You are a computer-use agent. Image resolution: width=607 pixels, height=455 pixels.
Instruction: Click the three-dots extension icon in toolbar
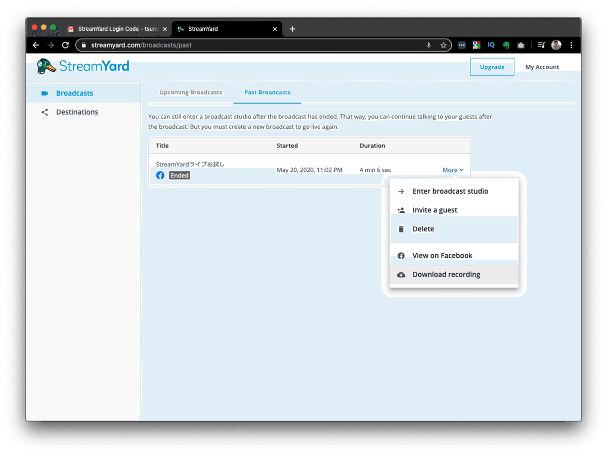pyautogui.click(x=462, y=45)
